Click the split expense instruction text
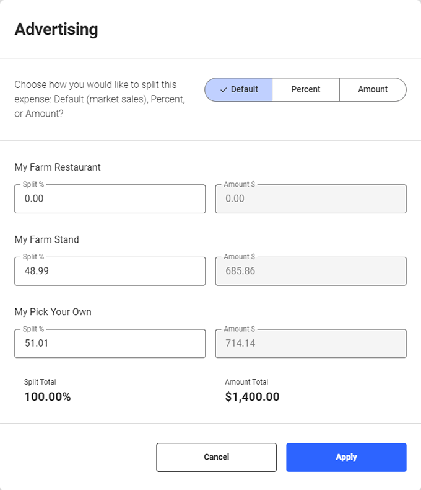Viewport: 421px width, 490px height. pyautogui.click(x=100, y=99)
